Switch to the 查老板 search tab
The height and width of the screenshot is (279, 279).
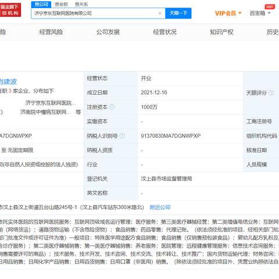(61, 4)
